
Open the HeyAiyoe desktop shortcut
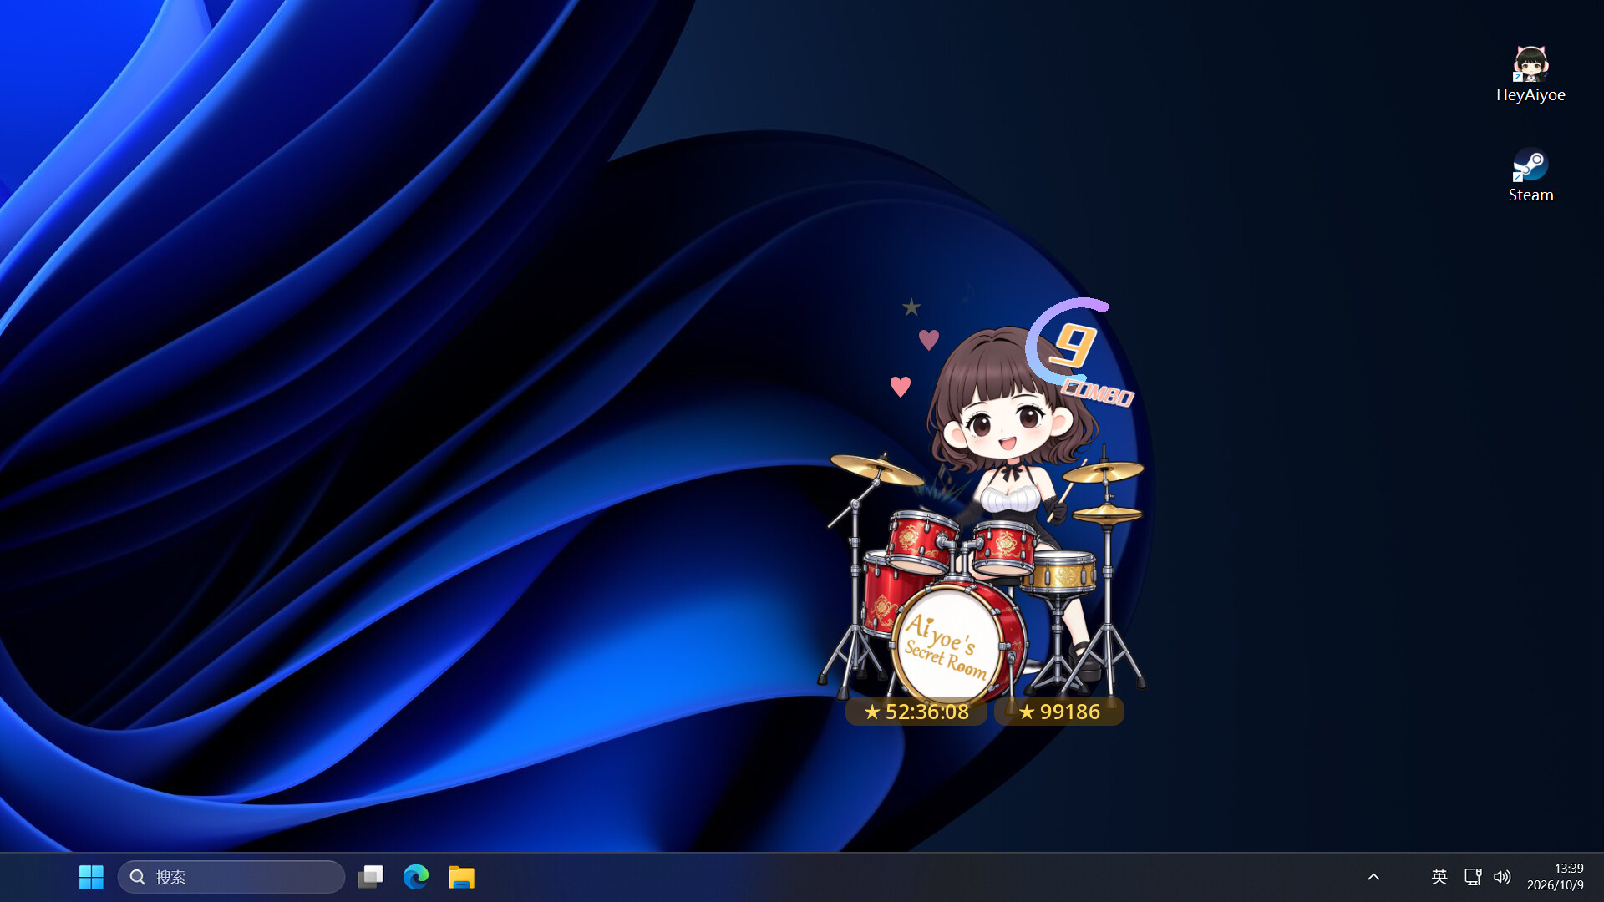(x=1530, y=74)
